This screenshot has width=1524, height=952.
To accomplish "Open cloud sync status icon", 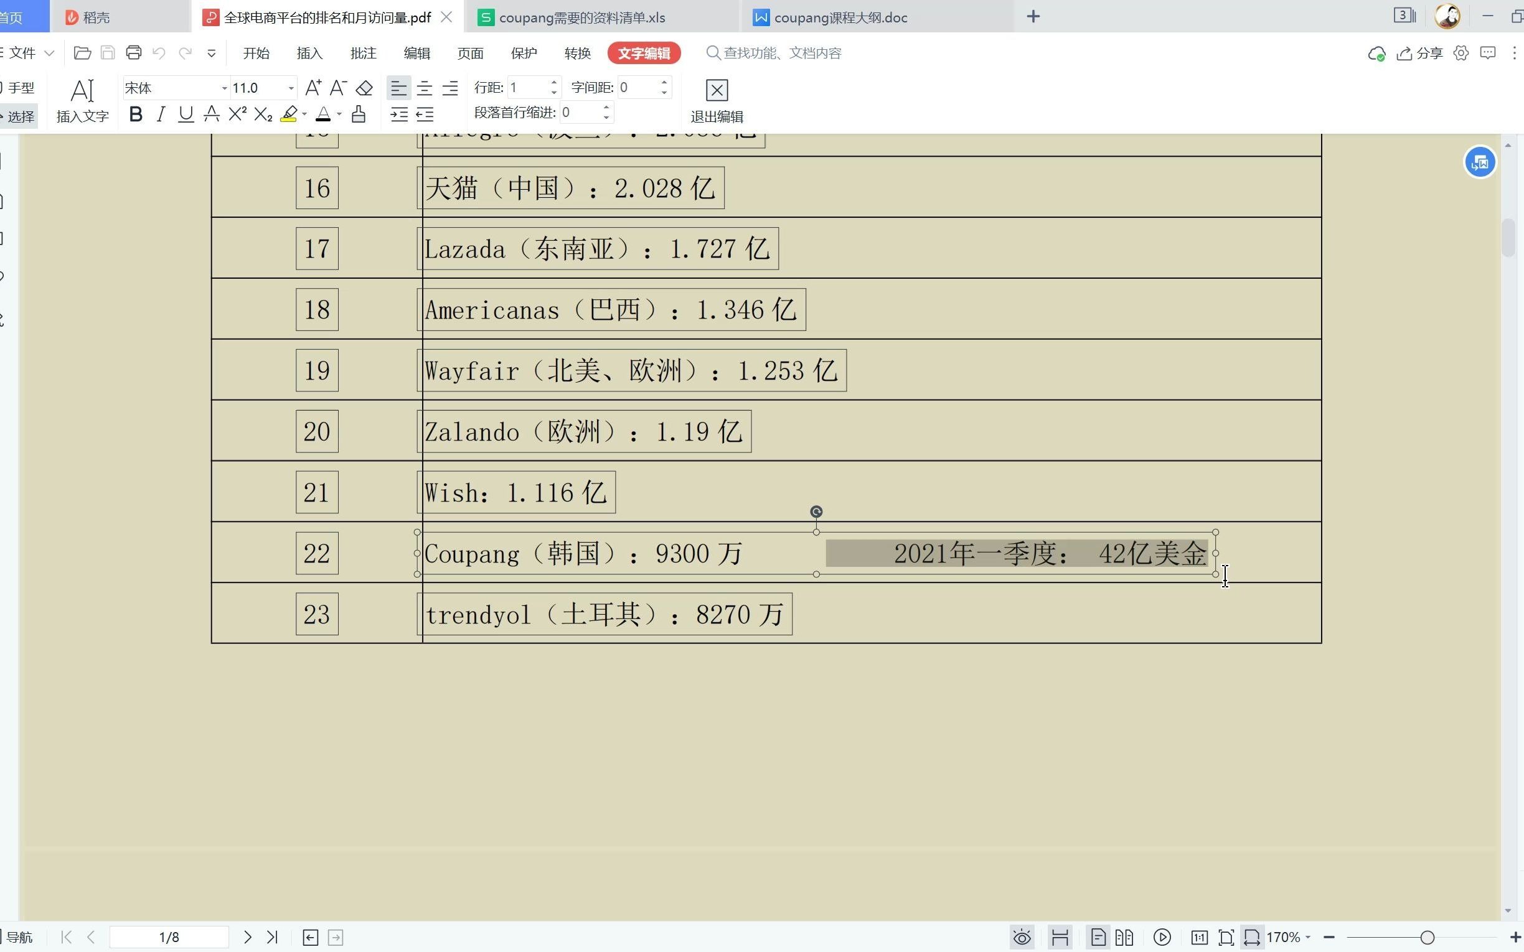I will coord(1376,54).
